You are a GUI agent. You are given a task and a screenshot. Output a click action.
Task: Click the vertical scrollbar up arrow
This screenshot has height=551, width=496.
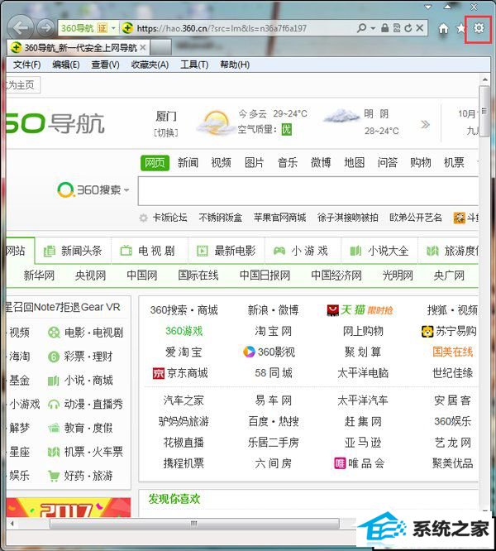tap(484, 79)
